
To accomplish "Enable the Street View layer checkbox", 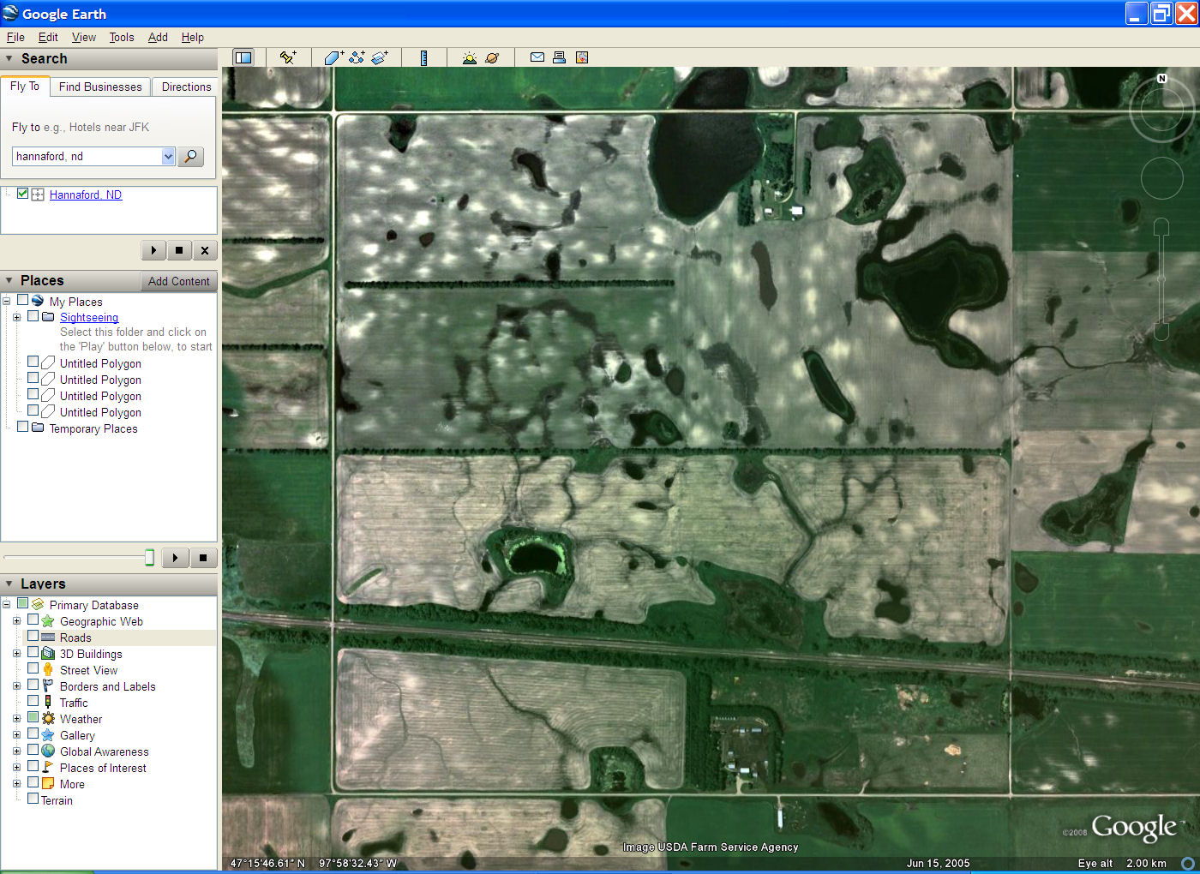I will (33, 668).
